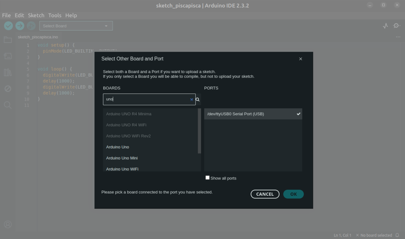Click the X beside No board selected
Screen dimensions: 405x239
coord(357,235)
